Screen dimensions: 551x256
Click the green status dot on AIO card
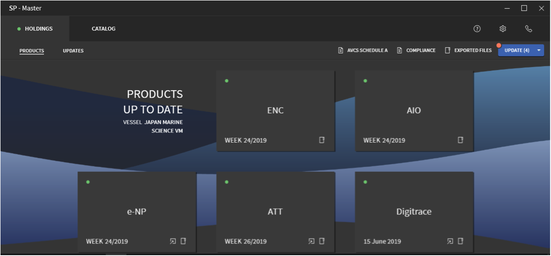pos(365,81)
